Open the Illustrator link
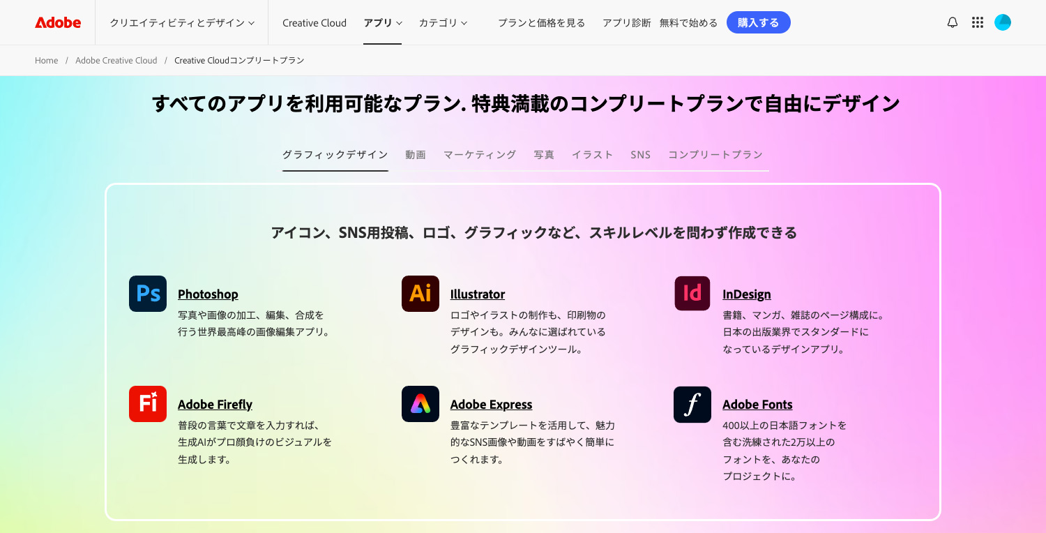 coord(478,294)
